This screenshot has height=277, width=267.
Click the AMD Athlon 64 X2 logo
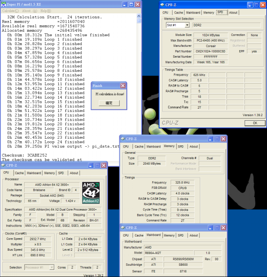tap(91, 193)
